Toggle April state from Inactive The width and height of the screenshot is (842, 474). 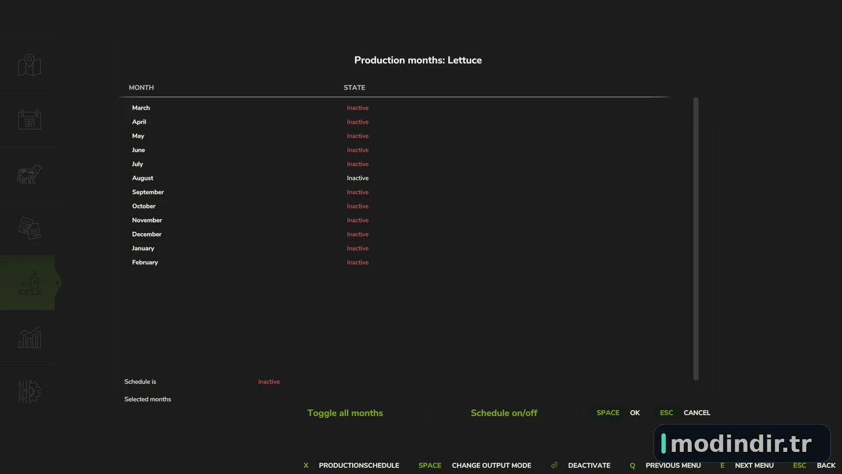[x=358, y=122]
